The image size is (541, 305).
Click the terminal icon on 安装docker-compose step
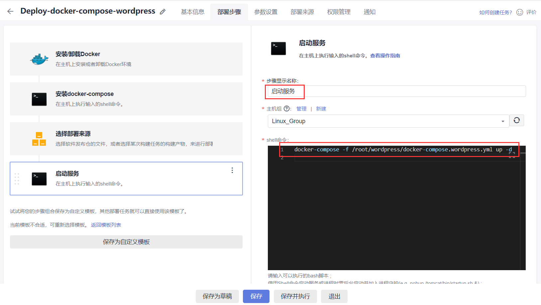[39, 99]
